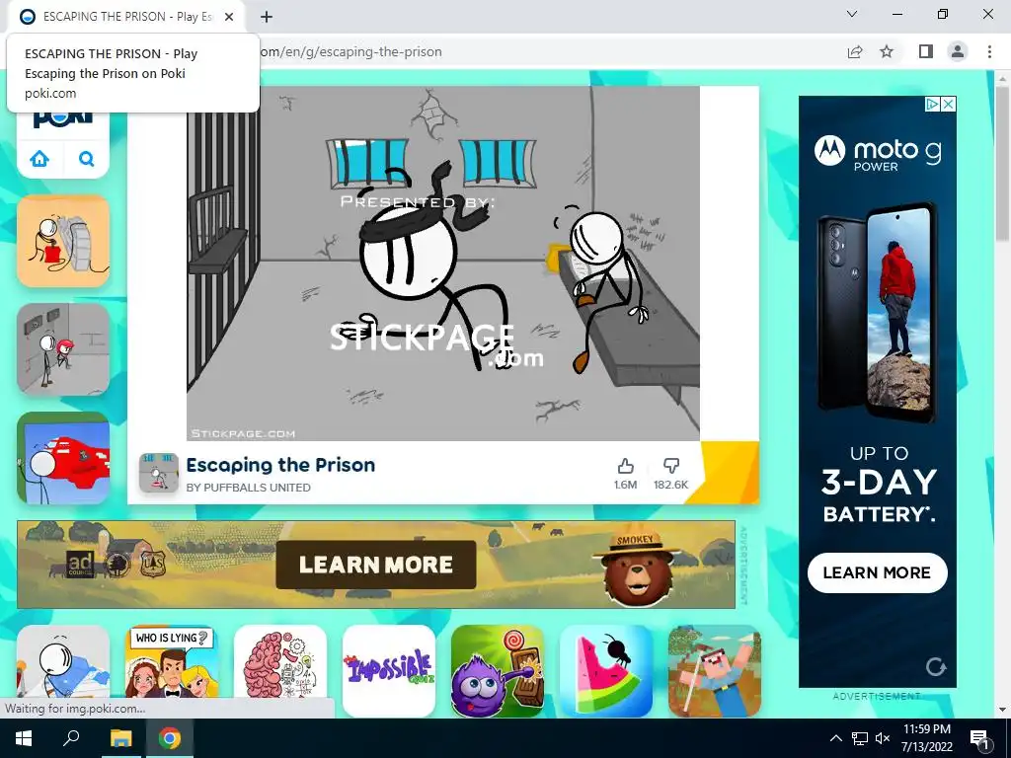Open the purple monster candy game thumbnail
The width and height of the screenshot is (1011, 758).
tap(498, 670)
